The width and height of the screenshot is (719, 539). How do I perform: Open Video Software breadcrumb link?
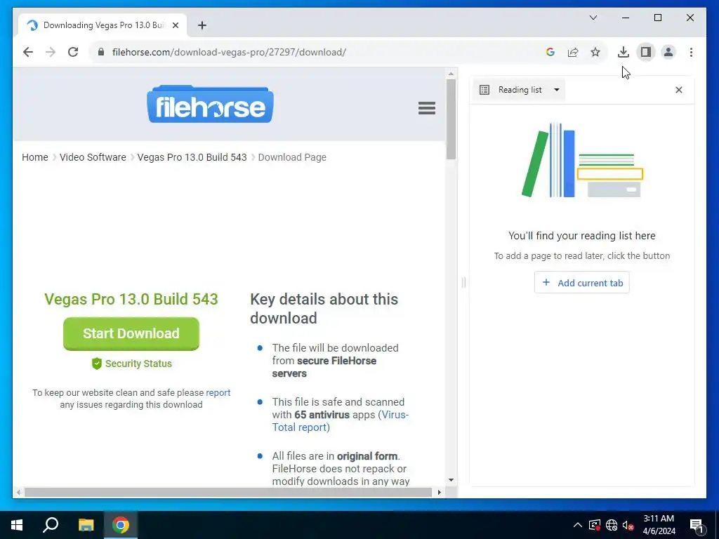click(93, 157)
